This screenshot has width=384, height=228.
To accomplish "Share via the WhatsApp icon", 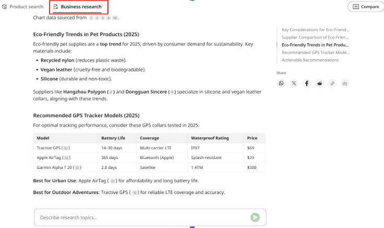I will tap(281, 84).
